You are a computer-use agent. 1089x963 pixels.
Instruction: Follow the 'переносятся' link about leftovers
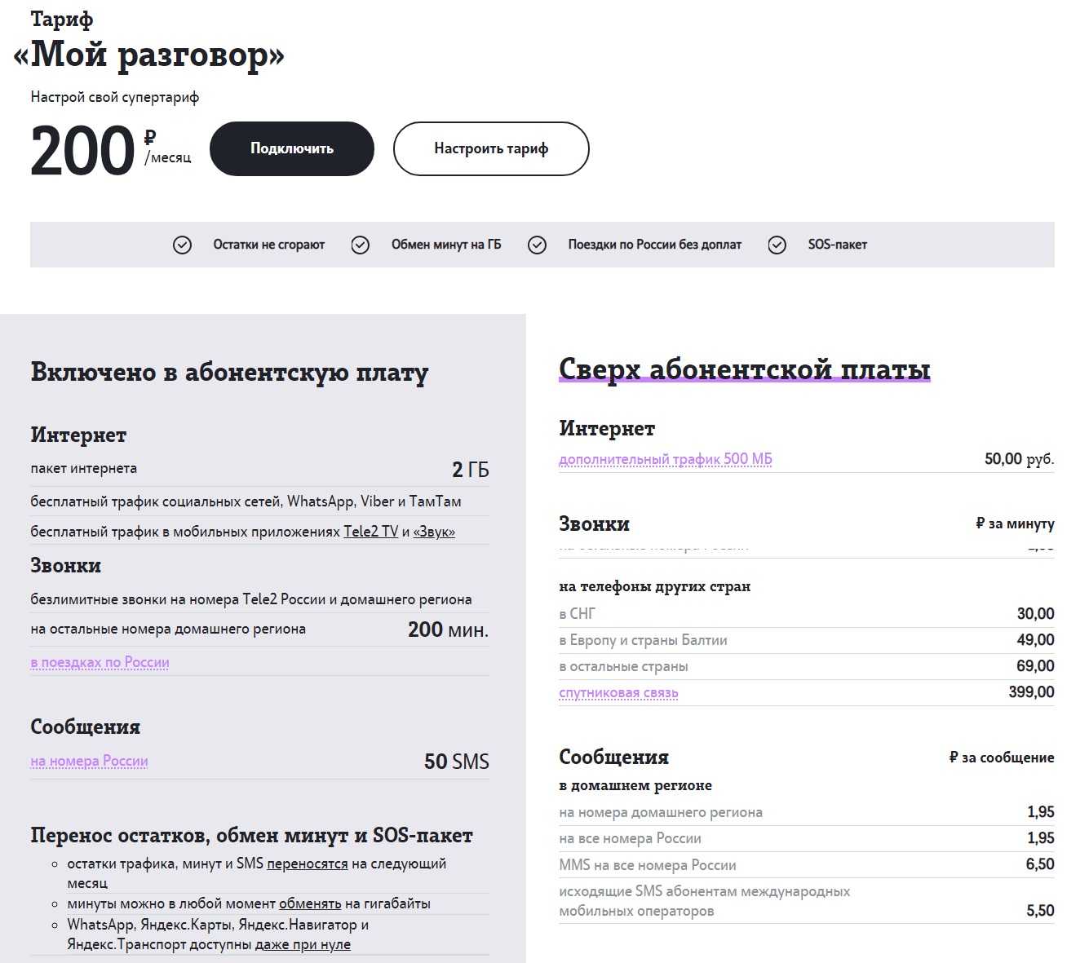coord(307,864)
